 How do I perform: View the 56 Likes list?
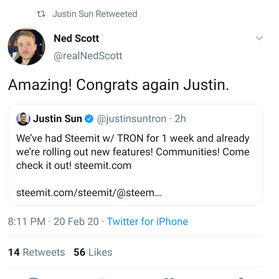93,252
